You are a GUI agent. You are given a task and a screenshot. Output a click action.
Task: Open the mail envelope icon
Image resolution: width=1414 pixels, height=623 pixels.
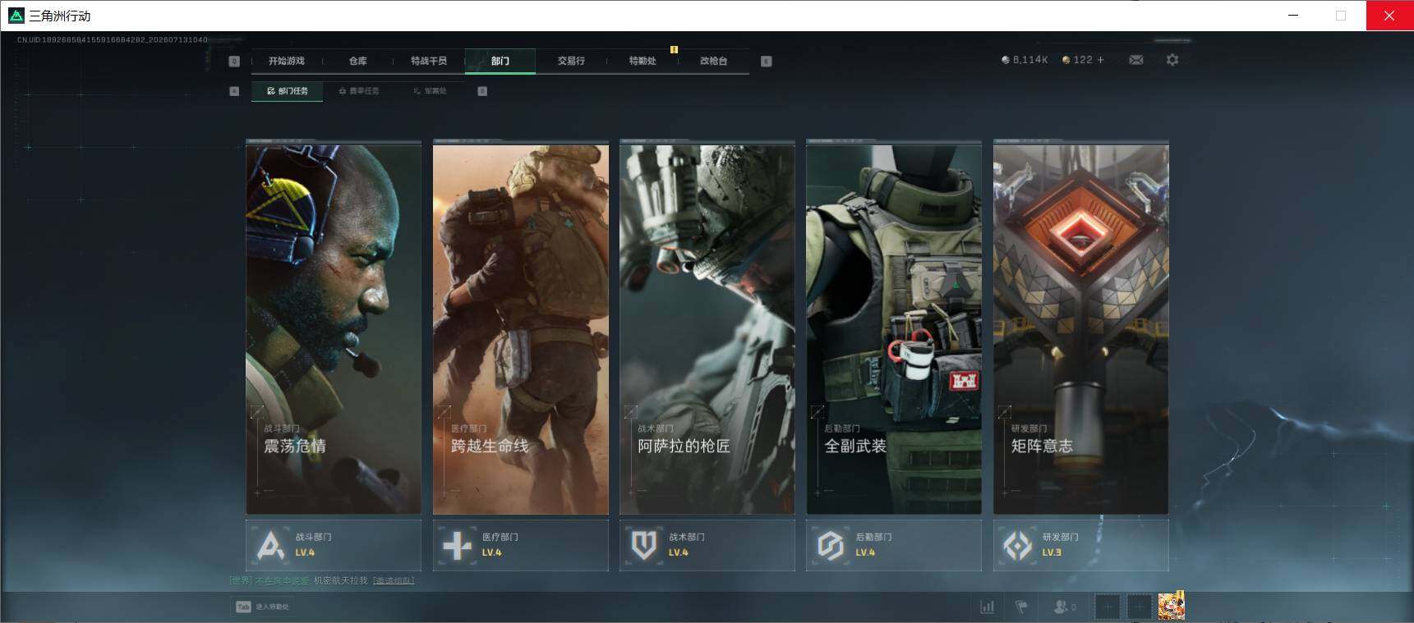point(1136,60)
